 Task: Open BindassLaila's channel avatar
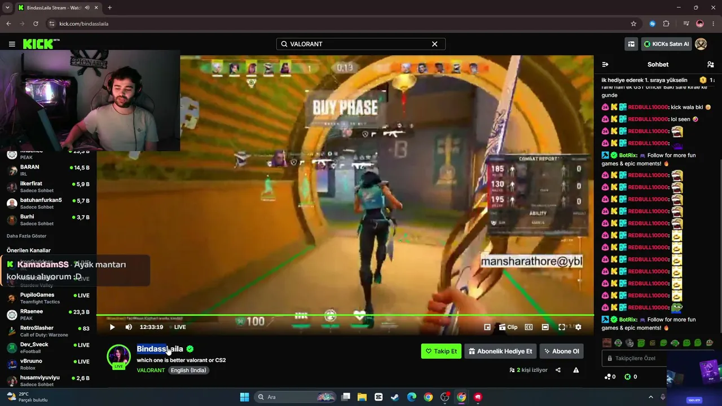click(x=119, y=356)
